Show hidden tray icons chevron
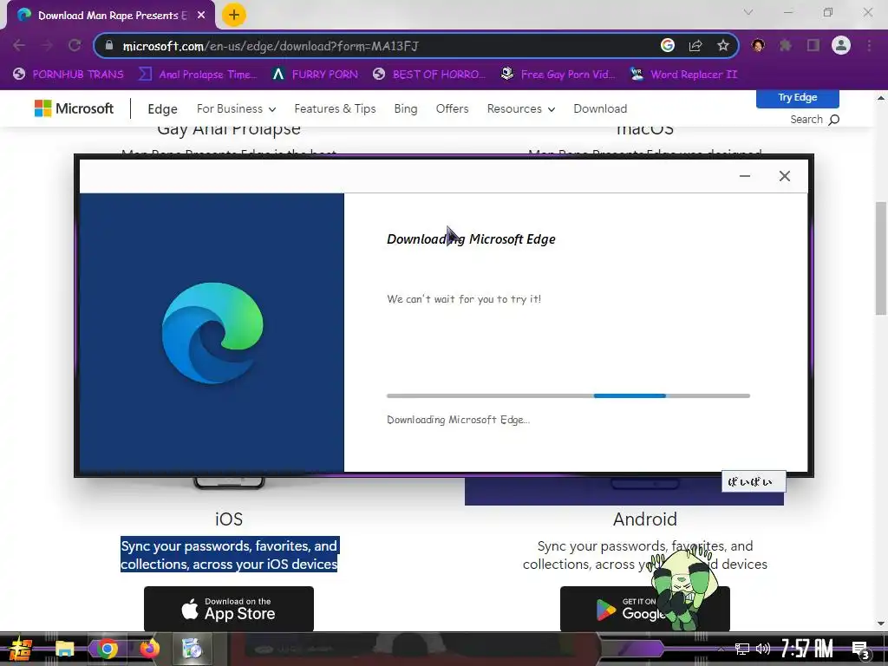This screenshot has width=888, height=666. [721, 649]
